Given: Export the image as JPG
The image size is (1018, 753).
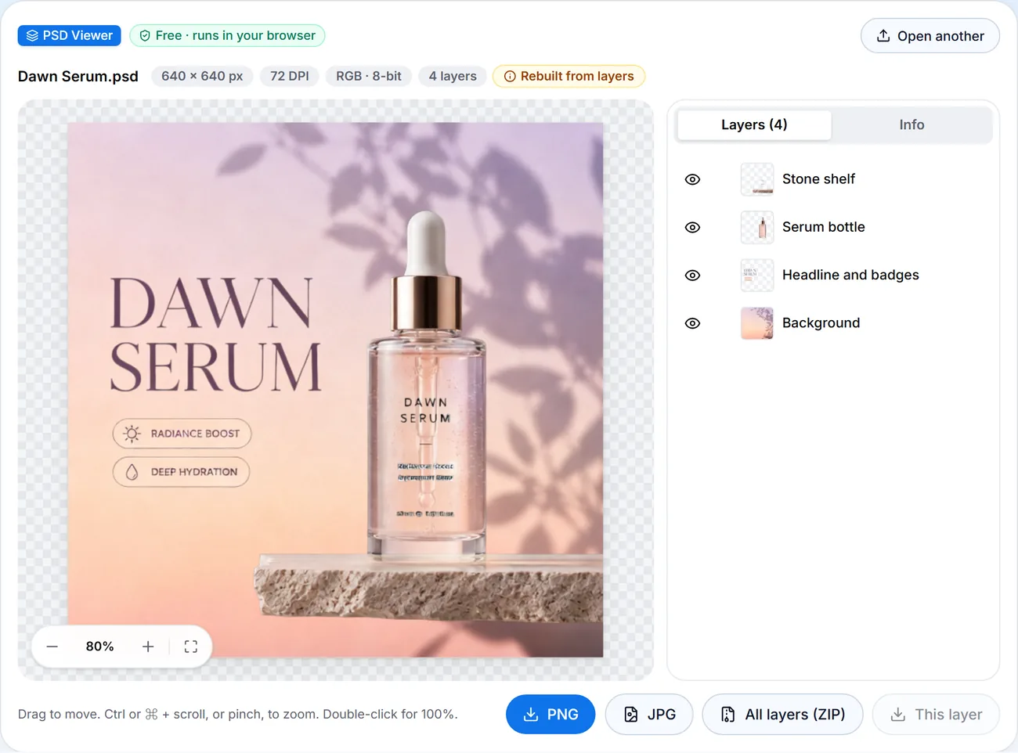Looking at the screenshot, I should click(649, 715).
